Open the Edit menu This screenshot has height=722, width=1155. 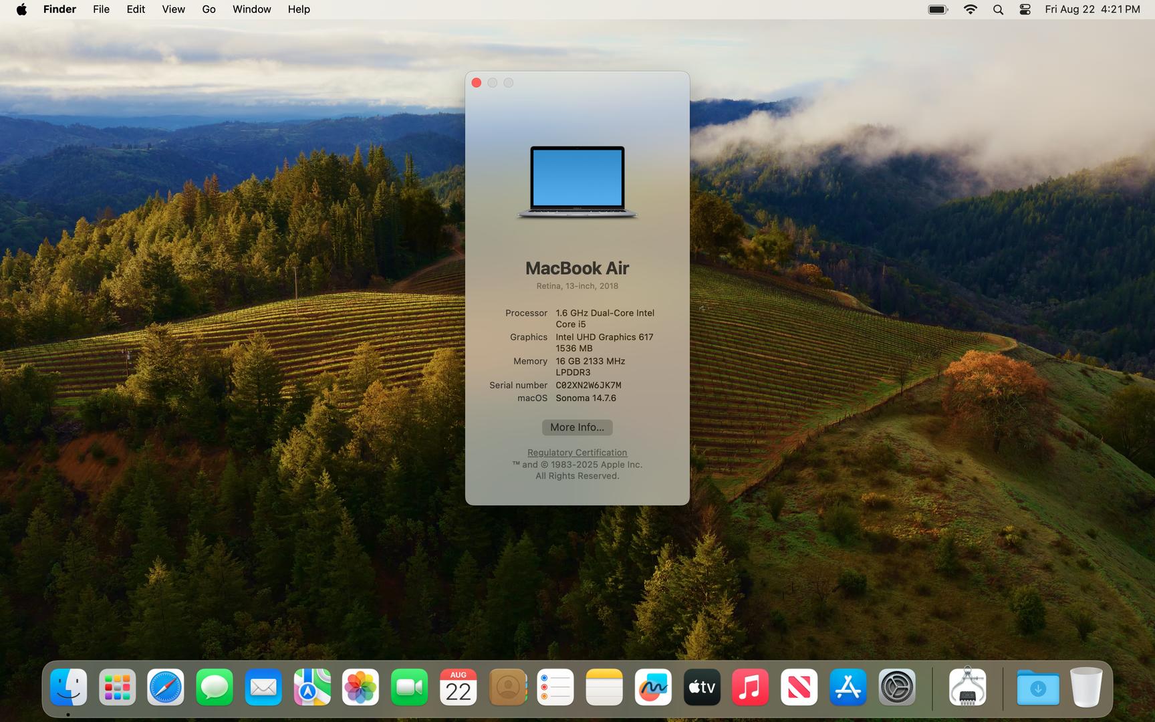coord(136,9)
